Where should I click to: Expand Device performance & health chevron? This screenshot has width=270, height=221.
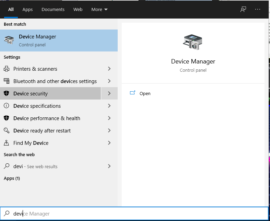[109, 118]
